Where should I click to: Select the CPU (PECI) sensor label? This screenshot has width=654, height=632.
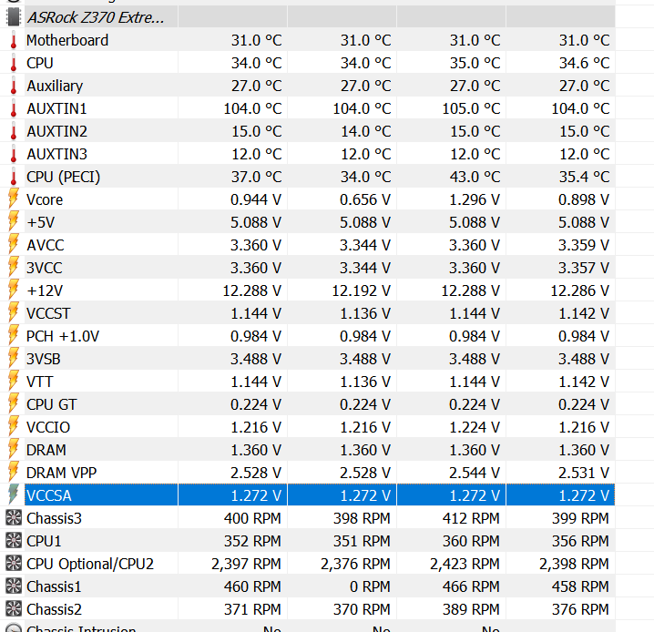click(x=64, y=177)
